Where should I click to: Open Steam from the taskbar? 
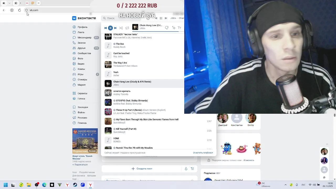tap(75, 185)
